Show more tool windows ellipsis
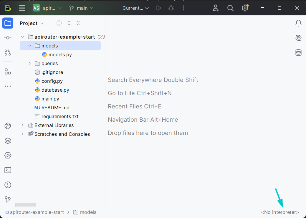Viewport: 306px width, 218px height. (8, 86)
